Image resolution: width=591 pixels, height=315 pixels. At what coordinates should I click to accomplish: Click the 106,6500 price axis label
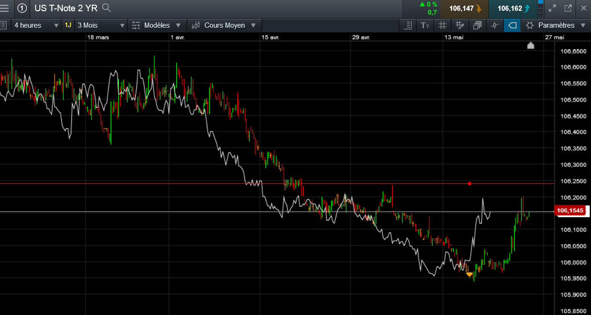point(574,51)
